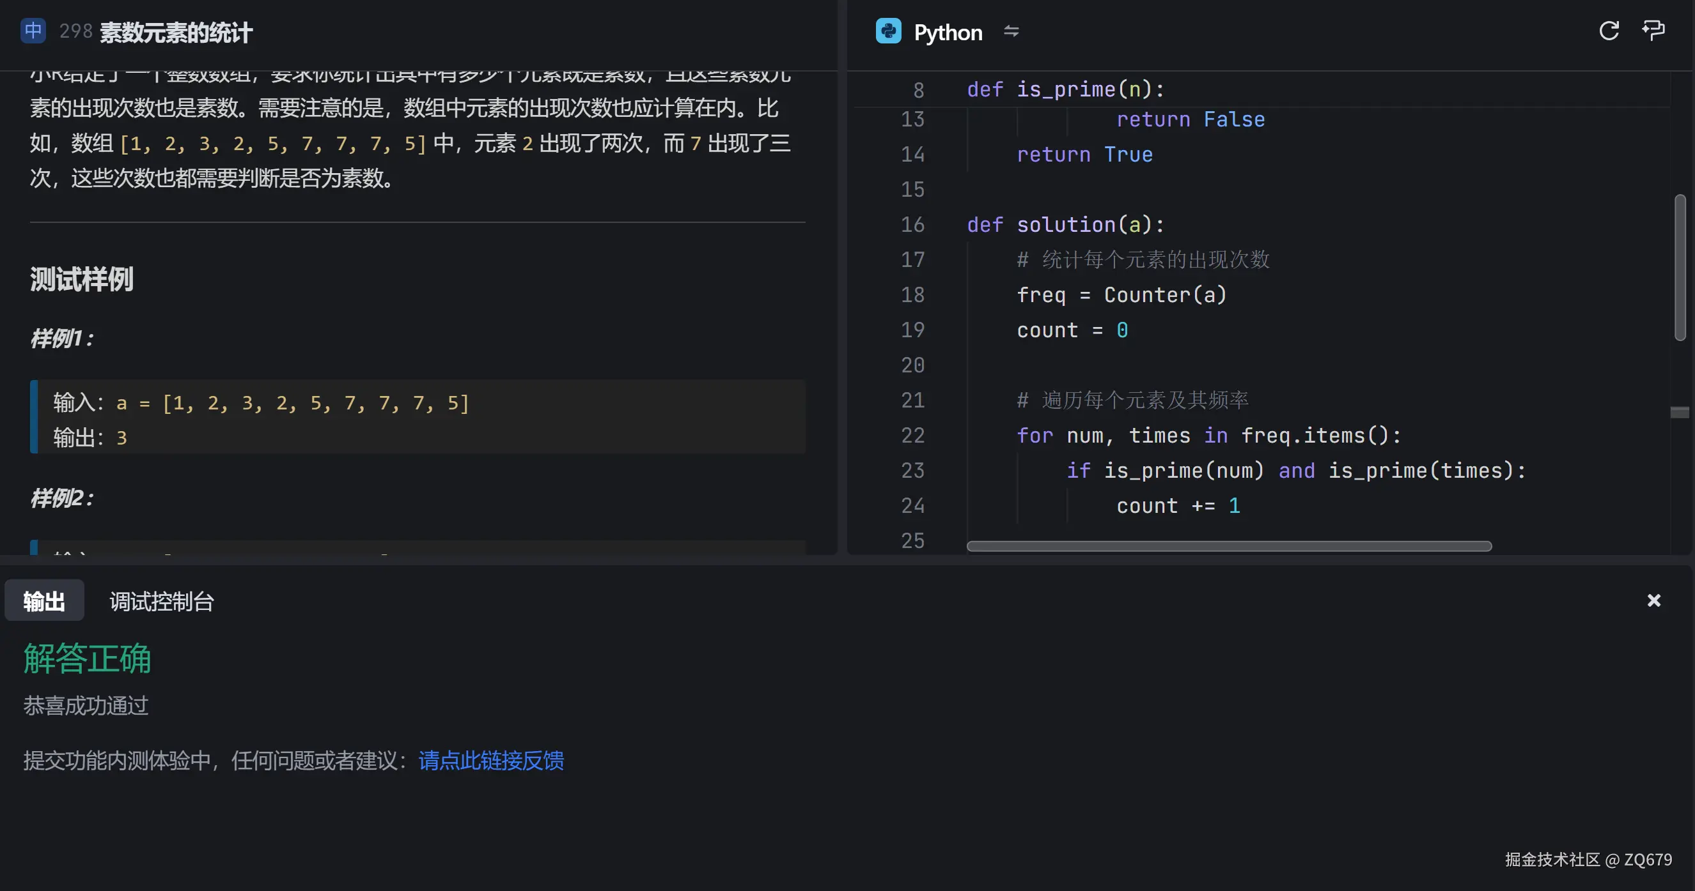The image size is (1695, 891).
Task: Click the Python language selector label
Action: click(x=948, y=32)
